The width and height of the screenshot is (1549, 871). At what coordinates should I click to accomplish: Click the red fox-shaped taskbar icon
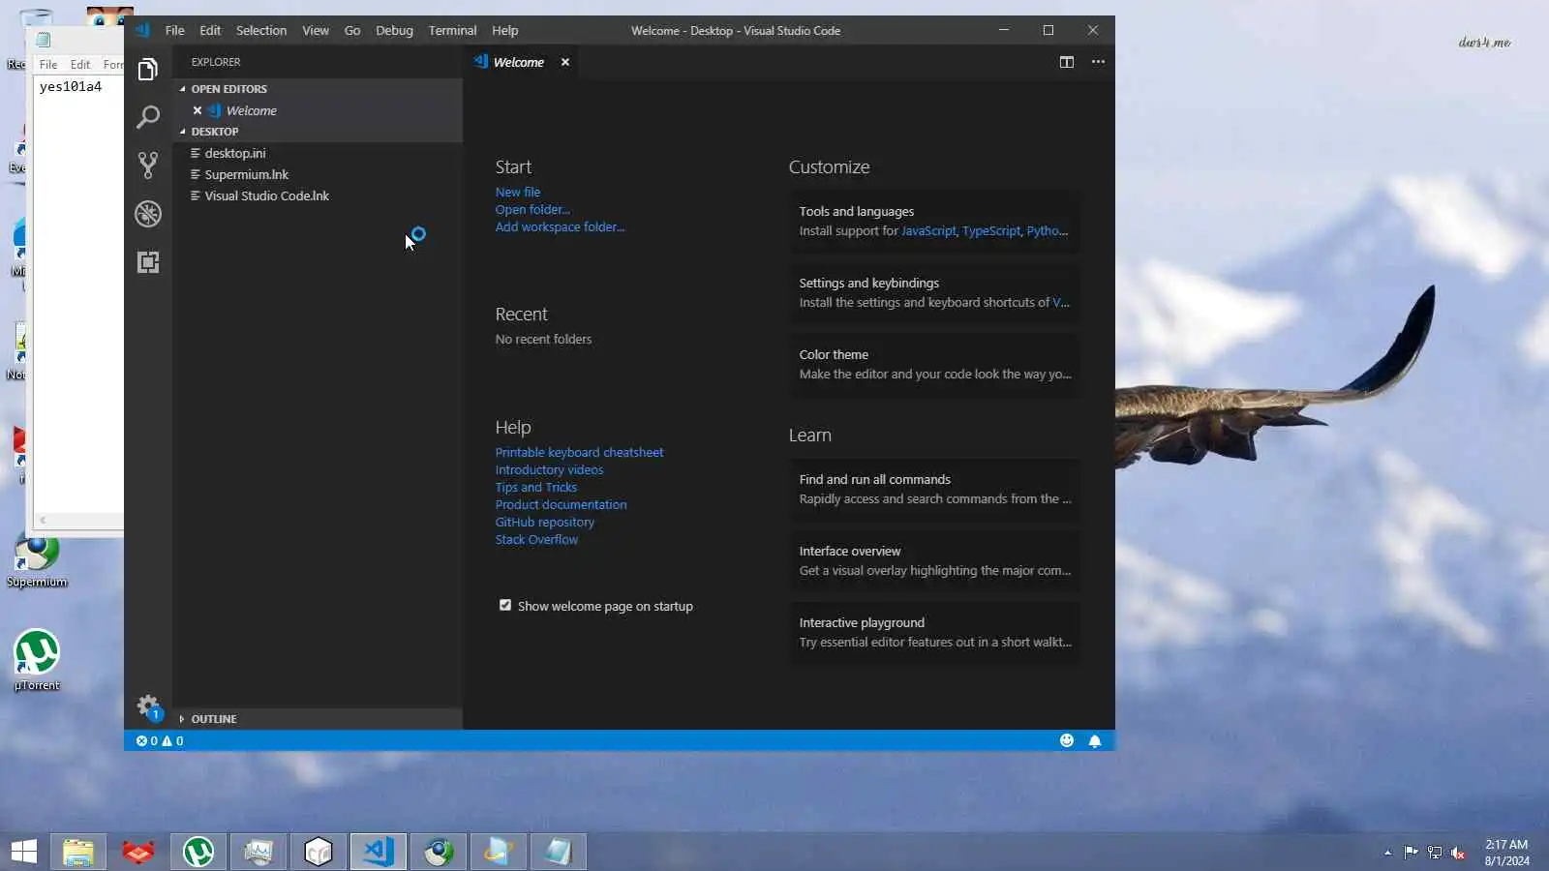[x=138, y=852]
